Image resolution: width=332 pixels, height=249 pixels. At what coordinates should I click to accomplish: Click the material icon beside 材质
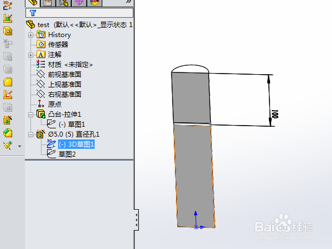[x=40, y=64]
